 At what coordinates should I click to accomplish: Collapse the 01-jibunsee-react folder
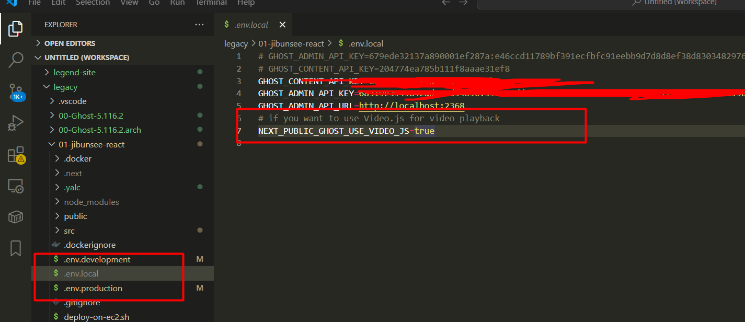pyautogui.click(x=91, y=144)
